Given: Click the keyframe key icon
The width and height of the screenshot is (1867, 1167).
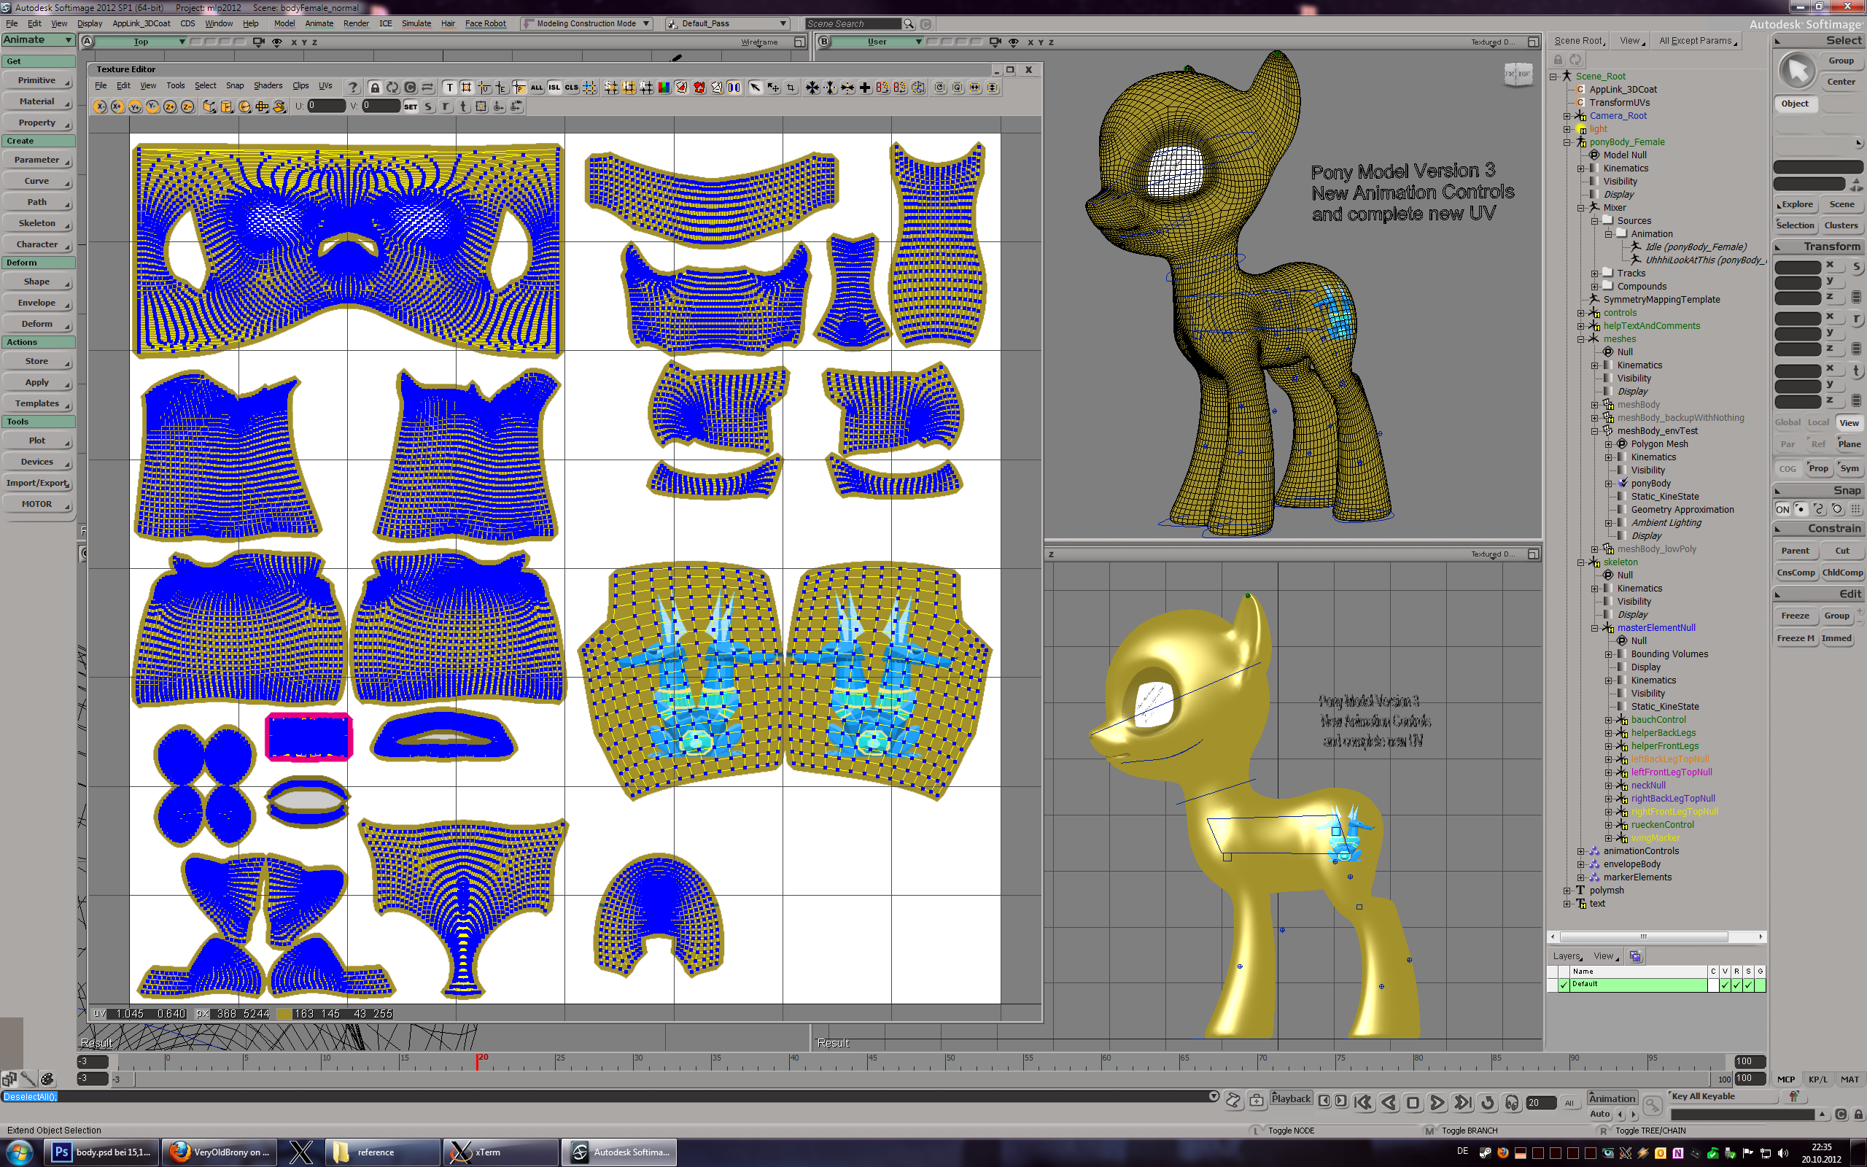Looking at the screenshot, I should tap(1652, 1105).
